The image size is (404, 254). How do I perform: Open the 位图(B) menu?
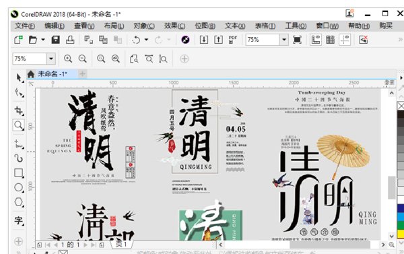point(205,26)
